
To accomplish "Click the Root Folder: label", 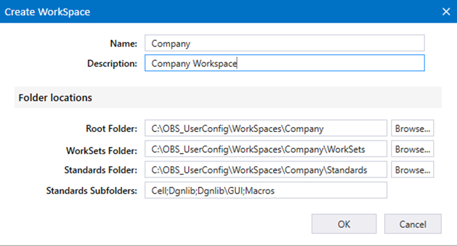I will pos(111,128).
